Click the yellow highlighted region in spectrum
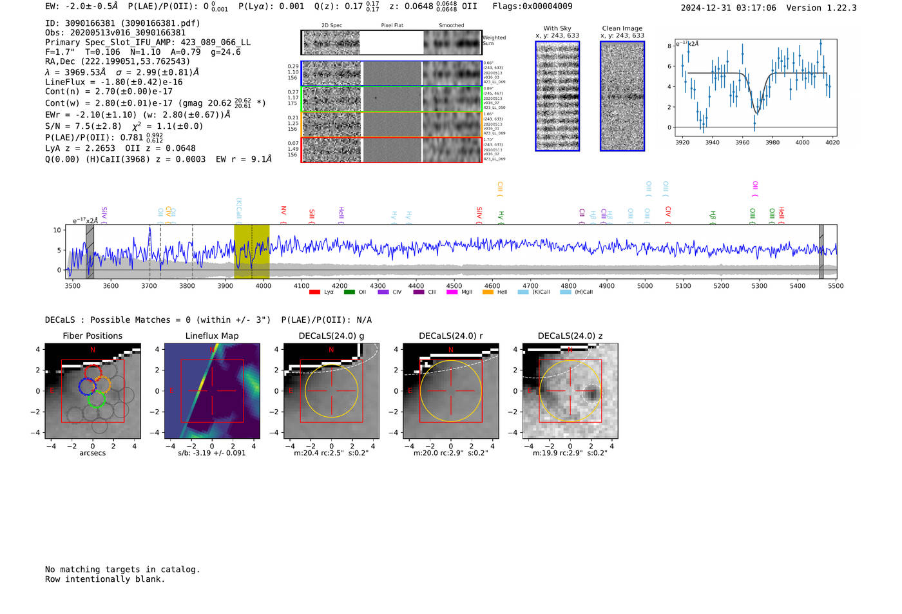 251,251
